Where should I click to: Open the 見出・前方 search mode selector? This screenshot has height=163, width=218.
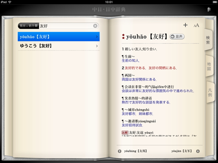(28, 26)
